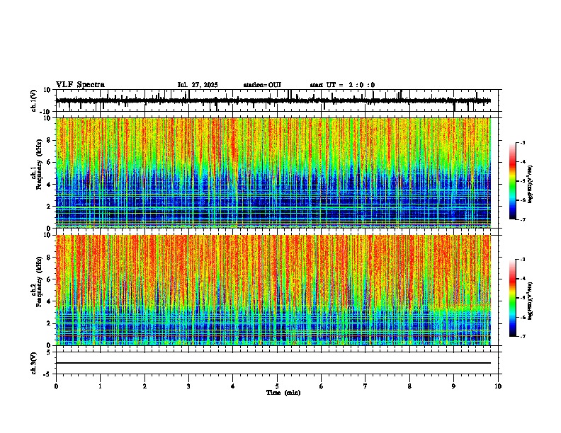Click the '8' kHz tick on ch.1 spectrogram axis
The height and width of the screenshot is (433, 561).
50,140
